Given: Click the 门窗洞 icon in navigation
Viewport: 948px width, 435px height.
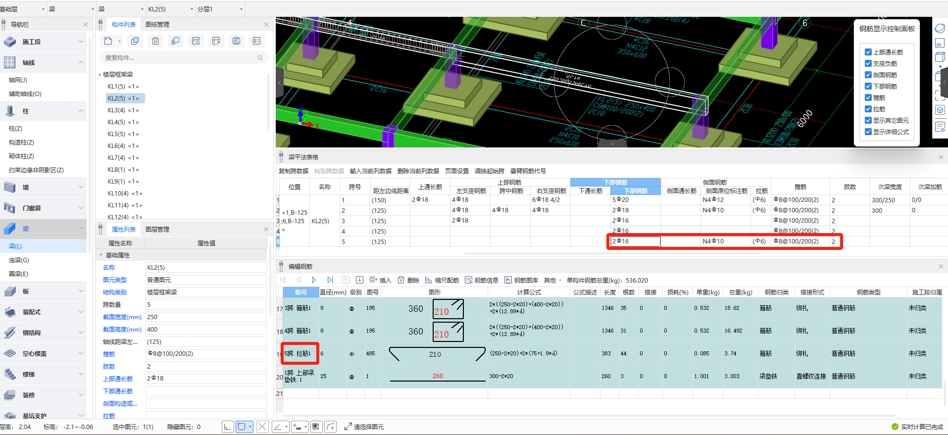Looking at the screenshot, I should click(x=10, y=208).
